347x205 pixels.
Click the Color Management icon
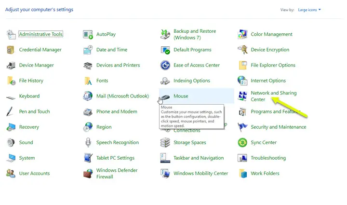coord(242,34)
